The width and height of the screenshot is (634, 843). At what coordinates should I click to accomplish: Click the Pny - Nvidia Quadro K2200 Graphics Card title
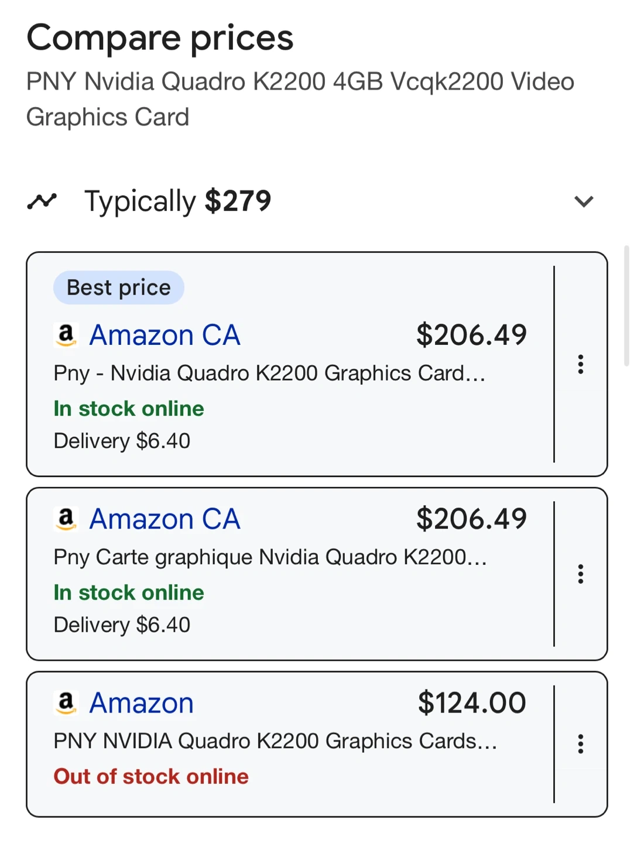269,373
